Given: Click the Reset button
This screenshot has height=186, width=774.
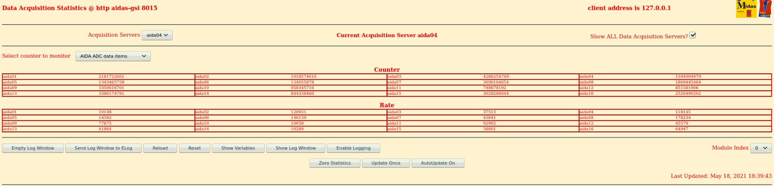Looking at the screenshot, I should coord(195,148).
